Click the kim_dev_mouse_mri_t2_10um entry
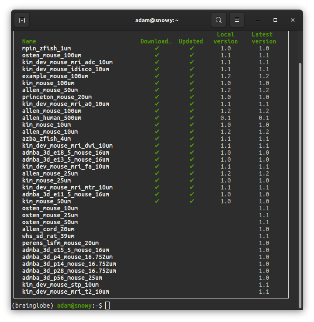Image resolution: width=314 pixels, height=322 pixels. point(66,292)
